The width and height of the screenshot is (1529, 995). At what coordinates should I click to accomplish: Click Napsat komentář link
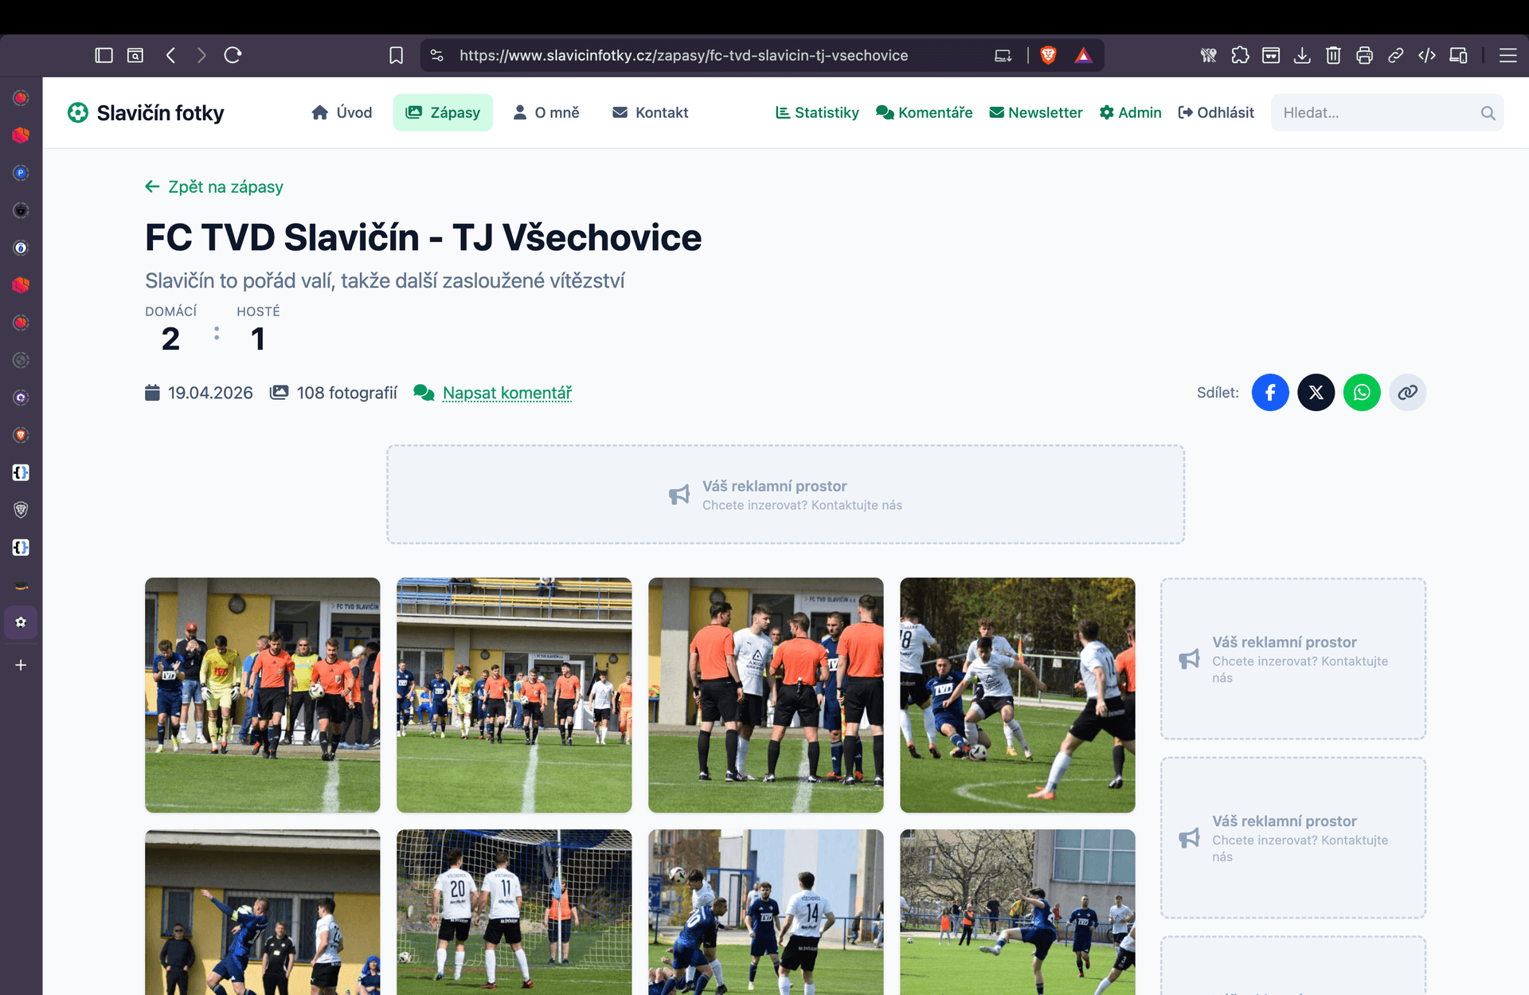pos(507,393)
